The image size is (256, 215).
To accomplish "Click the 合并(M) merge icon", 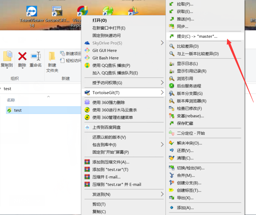I will (172, 175).
